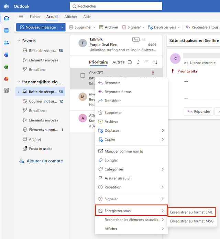Open the Déplacer vers dropdown arrow
The width and height of the screenshot is (220, 239).
point(179,27)
